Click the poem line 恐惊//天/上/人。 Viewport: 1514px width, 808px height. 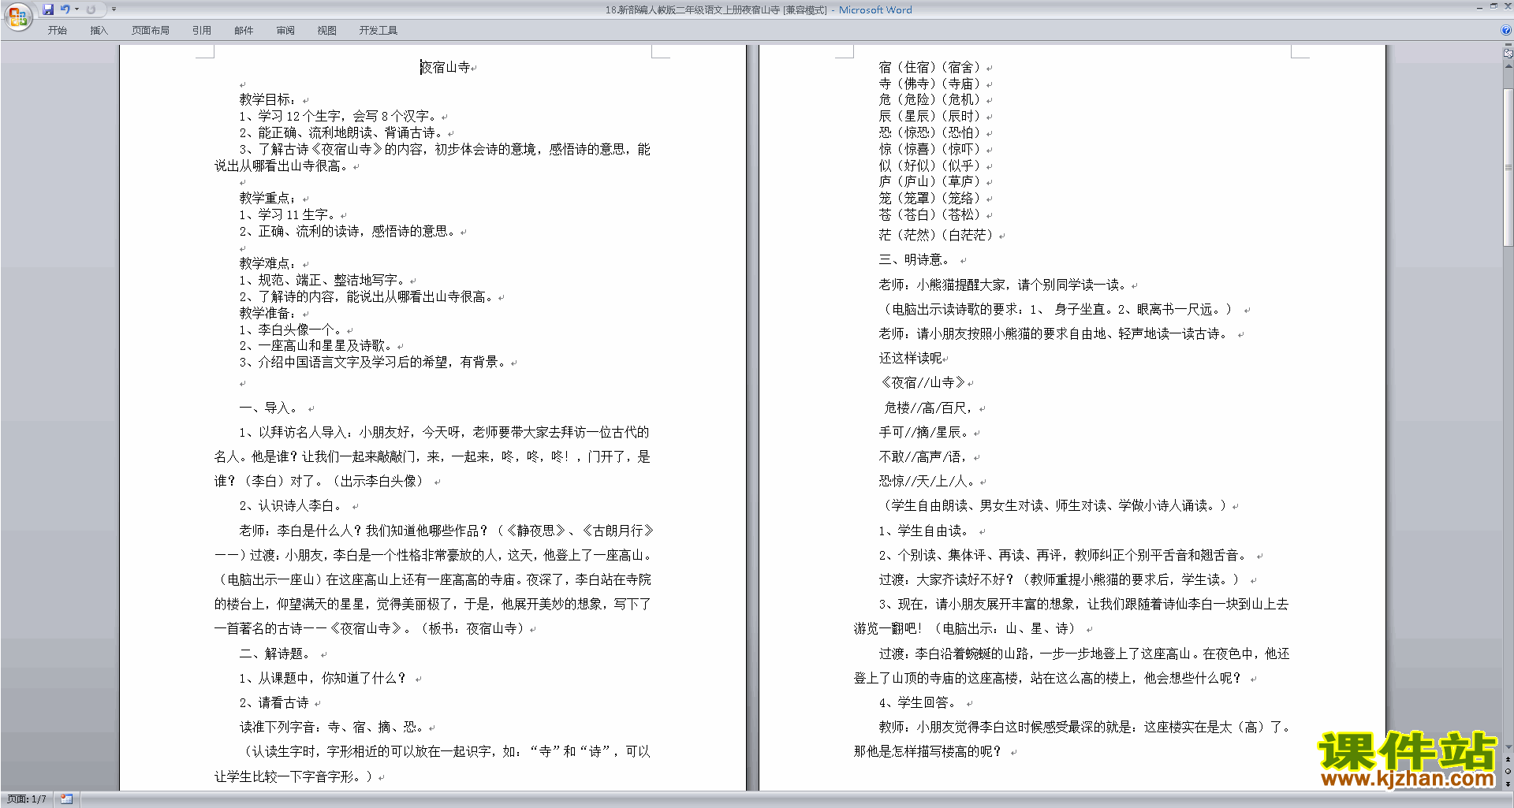(928, 481)
